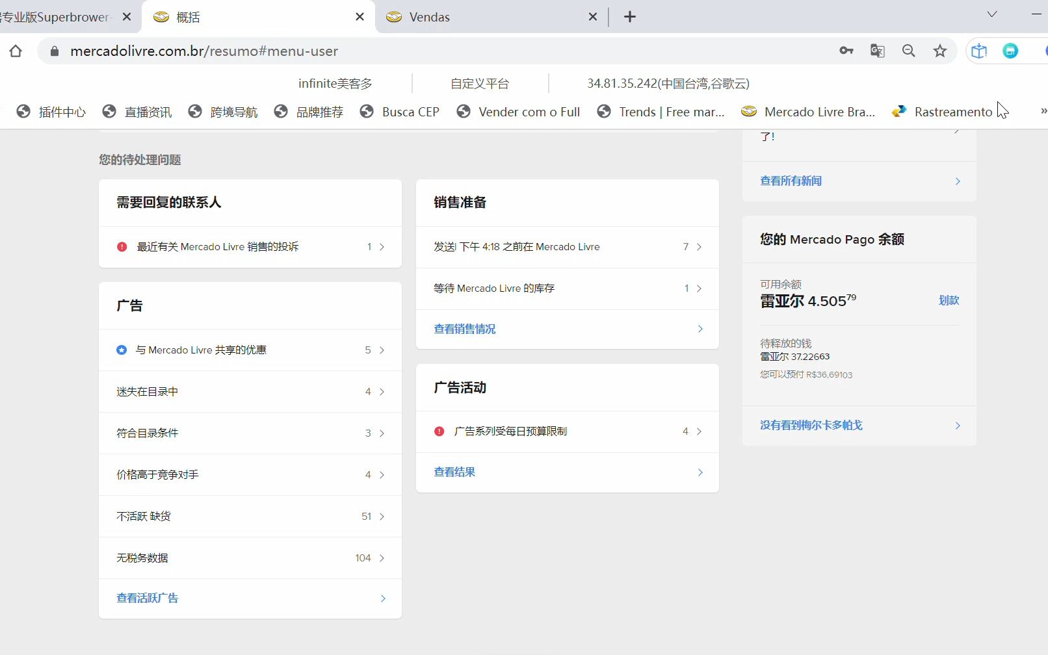The height and width of the screenshot is (655, 1048).
Task: Open 与 Mercado Livre 共享的优惠 row
Action: (x=250, y=350)
